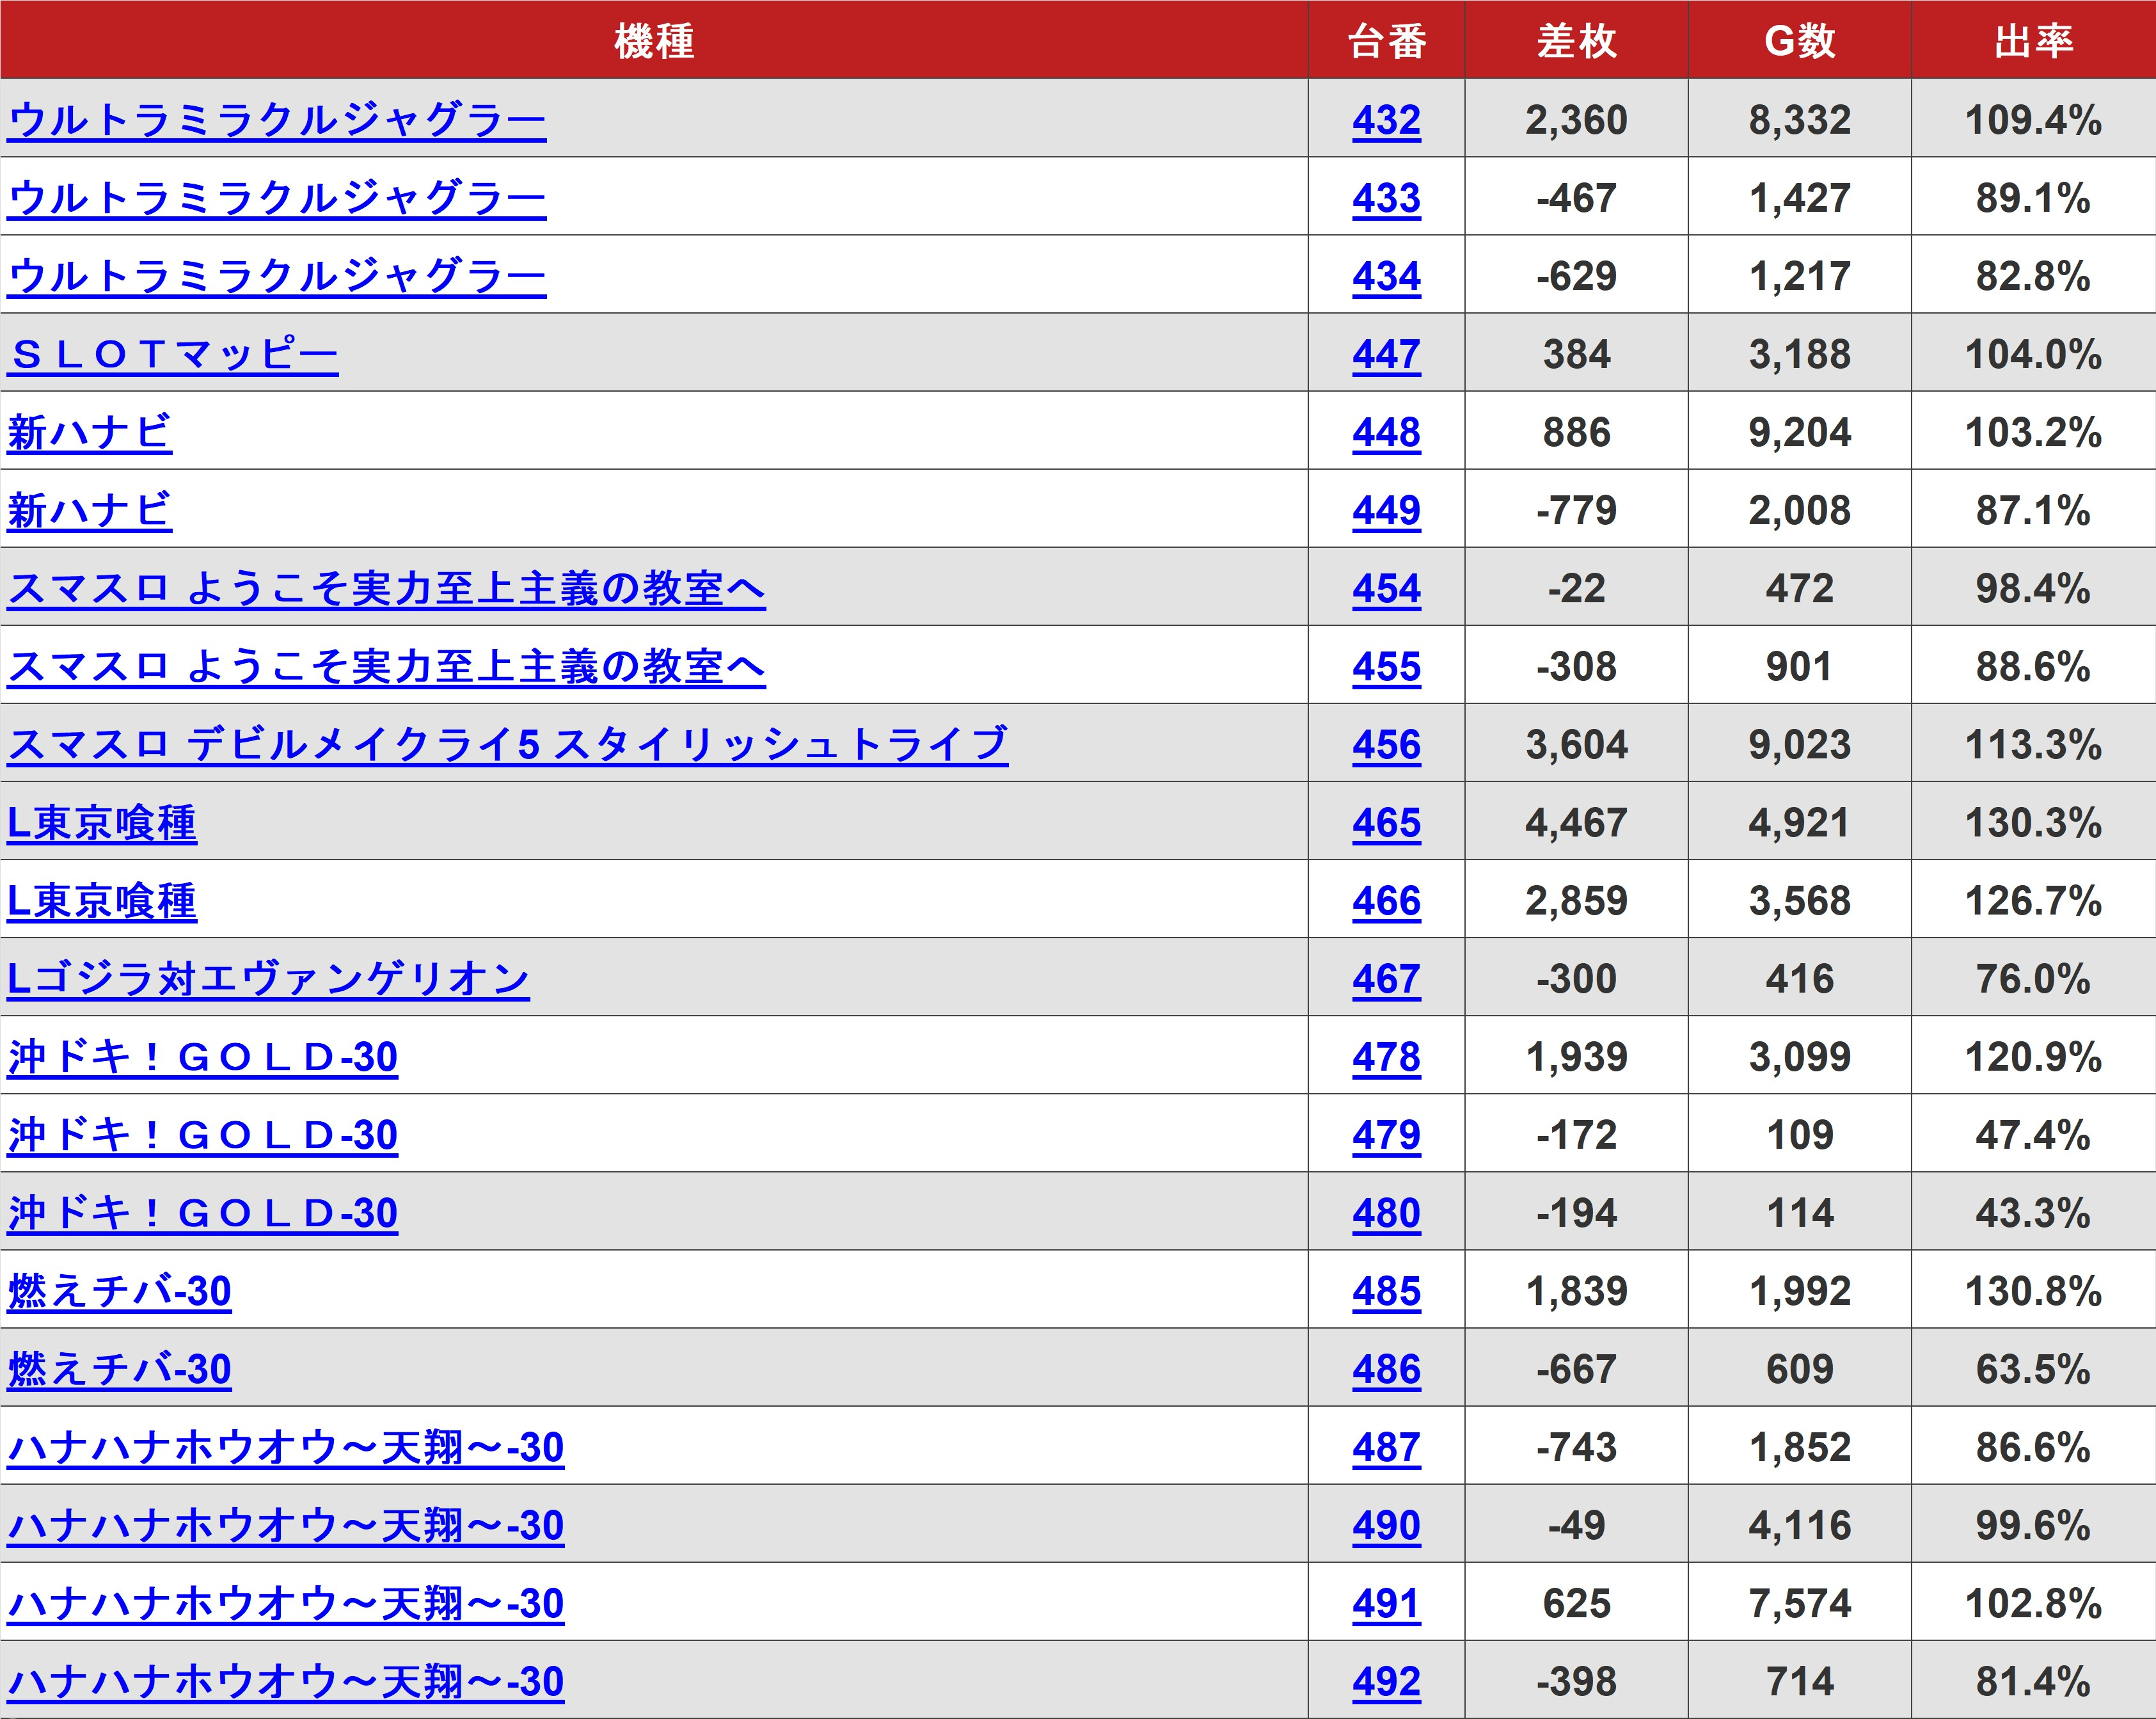Open L東京喰種 link in row 465
This screenshot has height=1719, width=2156.
102,822
